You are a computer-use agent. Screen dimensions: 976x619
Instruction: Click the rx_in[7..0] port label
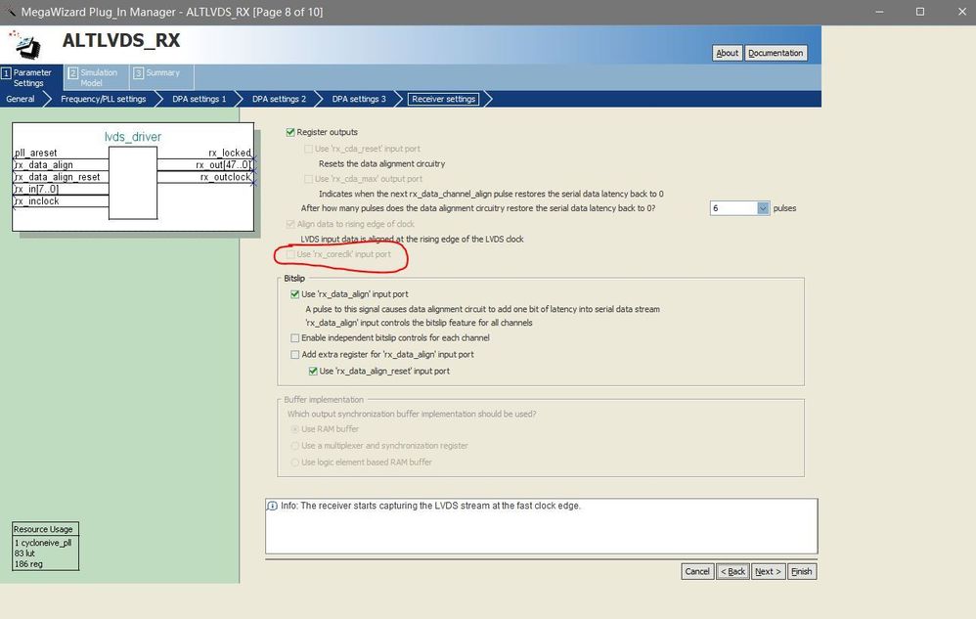(37, 189)
